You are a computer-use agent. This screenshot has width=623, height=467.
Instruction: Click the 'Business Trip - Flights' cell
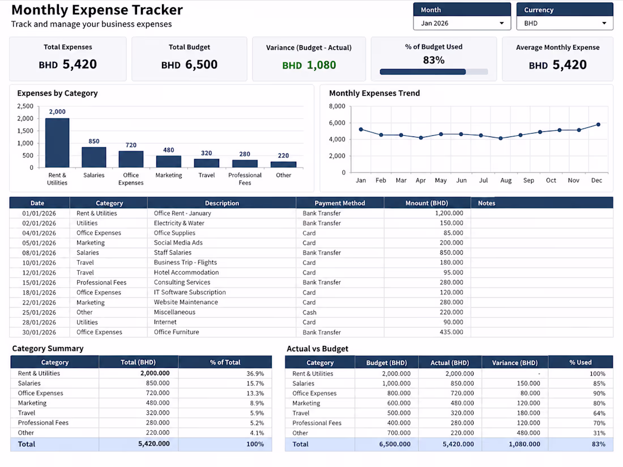click(221, 263)
